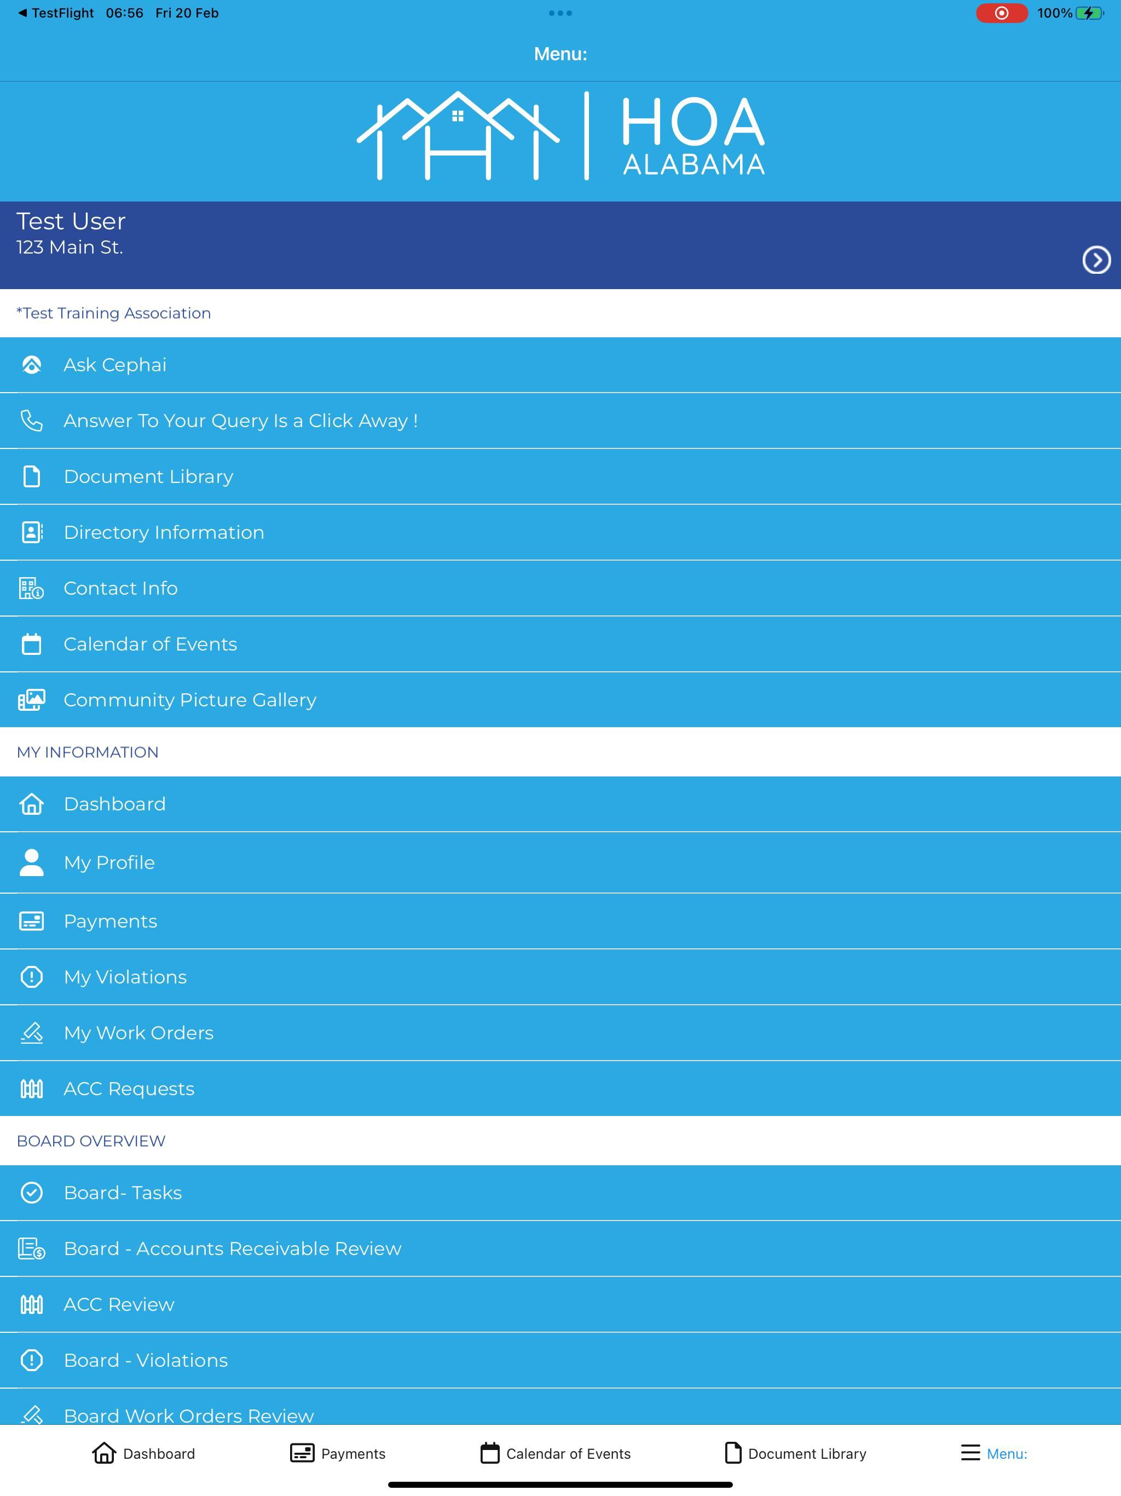Tap the Community Picture Gallery icon
Viewport: 1121px width, 1496px height.
pyautogui.click(x=32, y=700)
